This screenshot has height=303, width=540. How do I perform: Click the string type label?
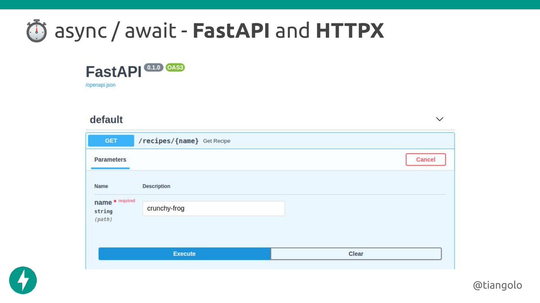tap(103, 211)
